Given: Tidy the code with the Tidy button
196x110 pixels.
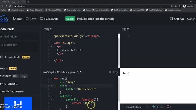Looking at the screenshot, I should pos(113,72).
